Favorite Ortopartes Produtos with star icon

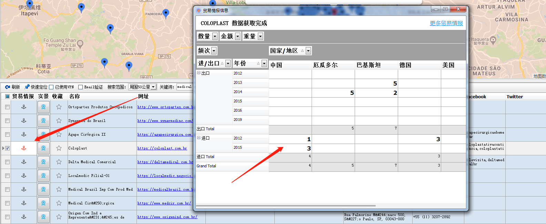pos(59,107)
